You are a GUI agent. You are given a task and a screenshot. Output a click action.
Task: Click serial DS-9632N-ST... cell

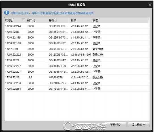(x=58, y=43)
